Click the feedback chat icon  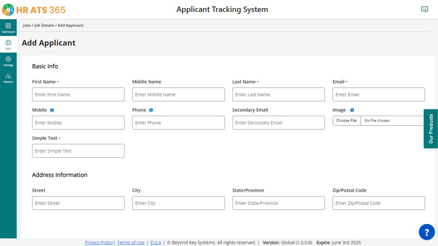[x=425, y=9]
